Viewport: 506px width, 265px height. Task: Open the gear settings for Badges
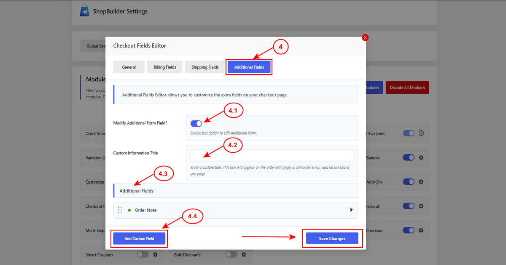421,158
